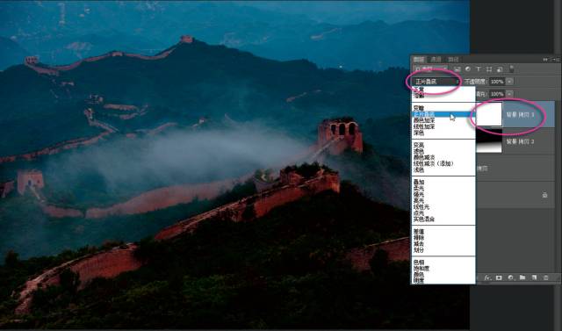This screenshot has width=562, height=331.
Task: Select white mask thumbnail of 背景 拷贝 3
Action: 488,114
